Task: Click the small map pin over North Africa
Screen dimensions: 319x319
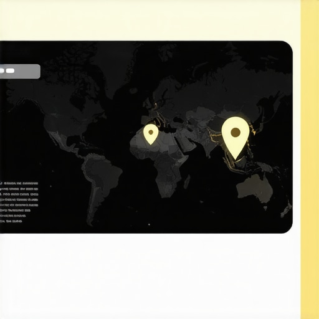Action: tap(151, 134)
